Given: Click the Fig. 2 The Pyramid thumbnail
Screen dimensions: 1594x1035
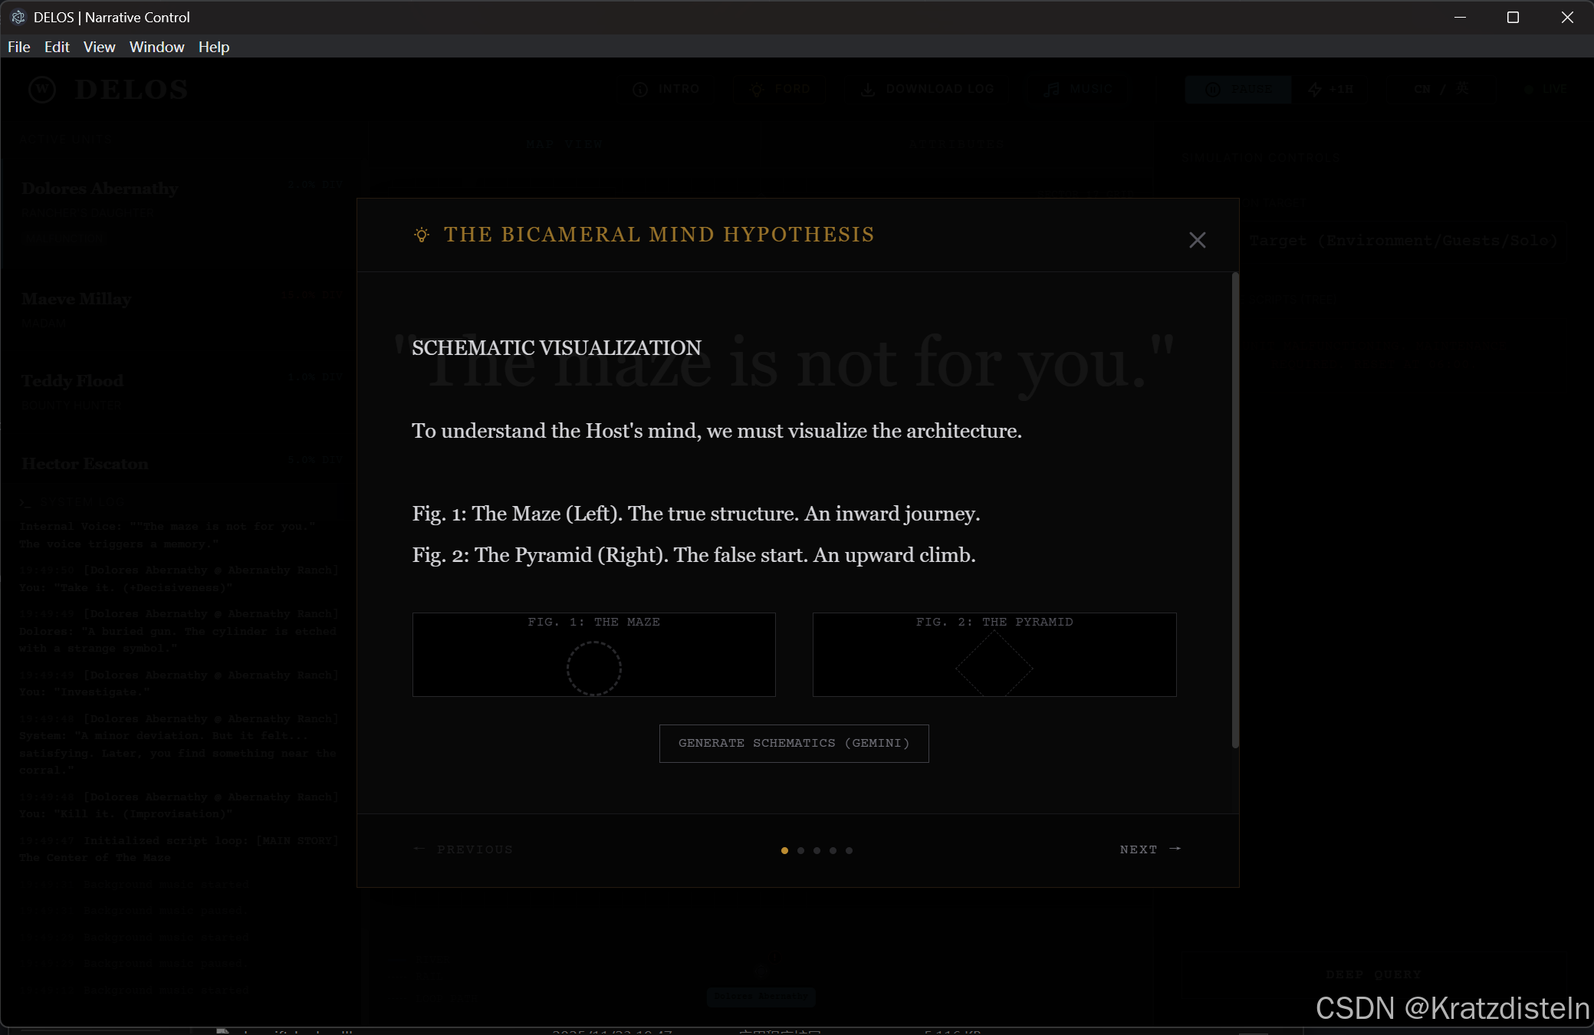Looking at the screenshot, I should point(994,655).
